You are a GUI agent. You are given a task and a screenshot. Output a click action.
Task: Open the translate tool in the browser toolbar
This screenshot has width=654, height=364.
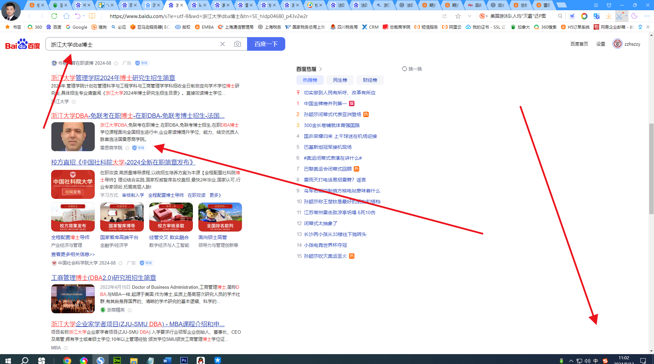point(596,16)
